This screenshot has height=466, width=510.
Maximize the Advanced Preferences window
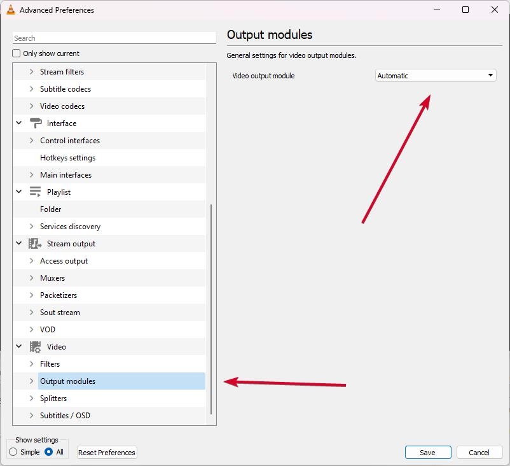tap(465, 10)
